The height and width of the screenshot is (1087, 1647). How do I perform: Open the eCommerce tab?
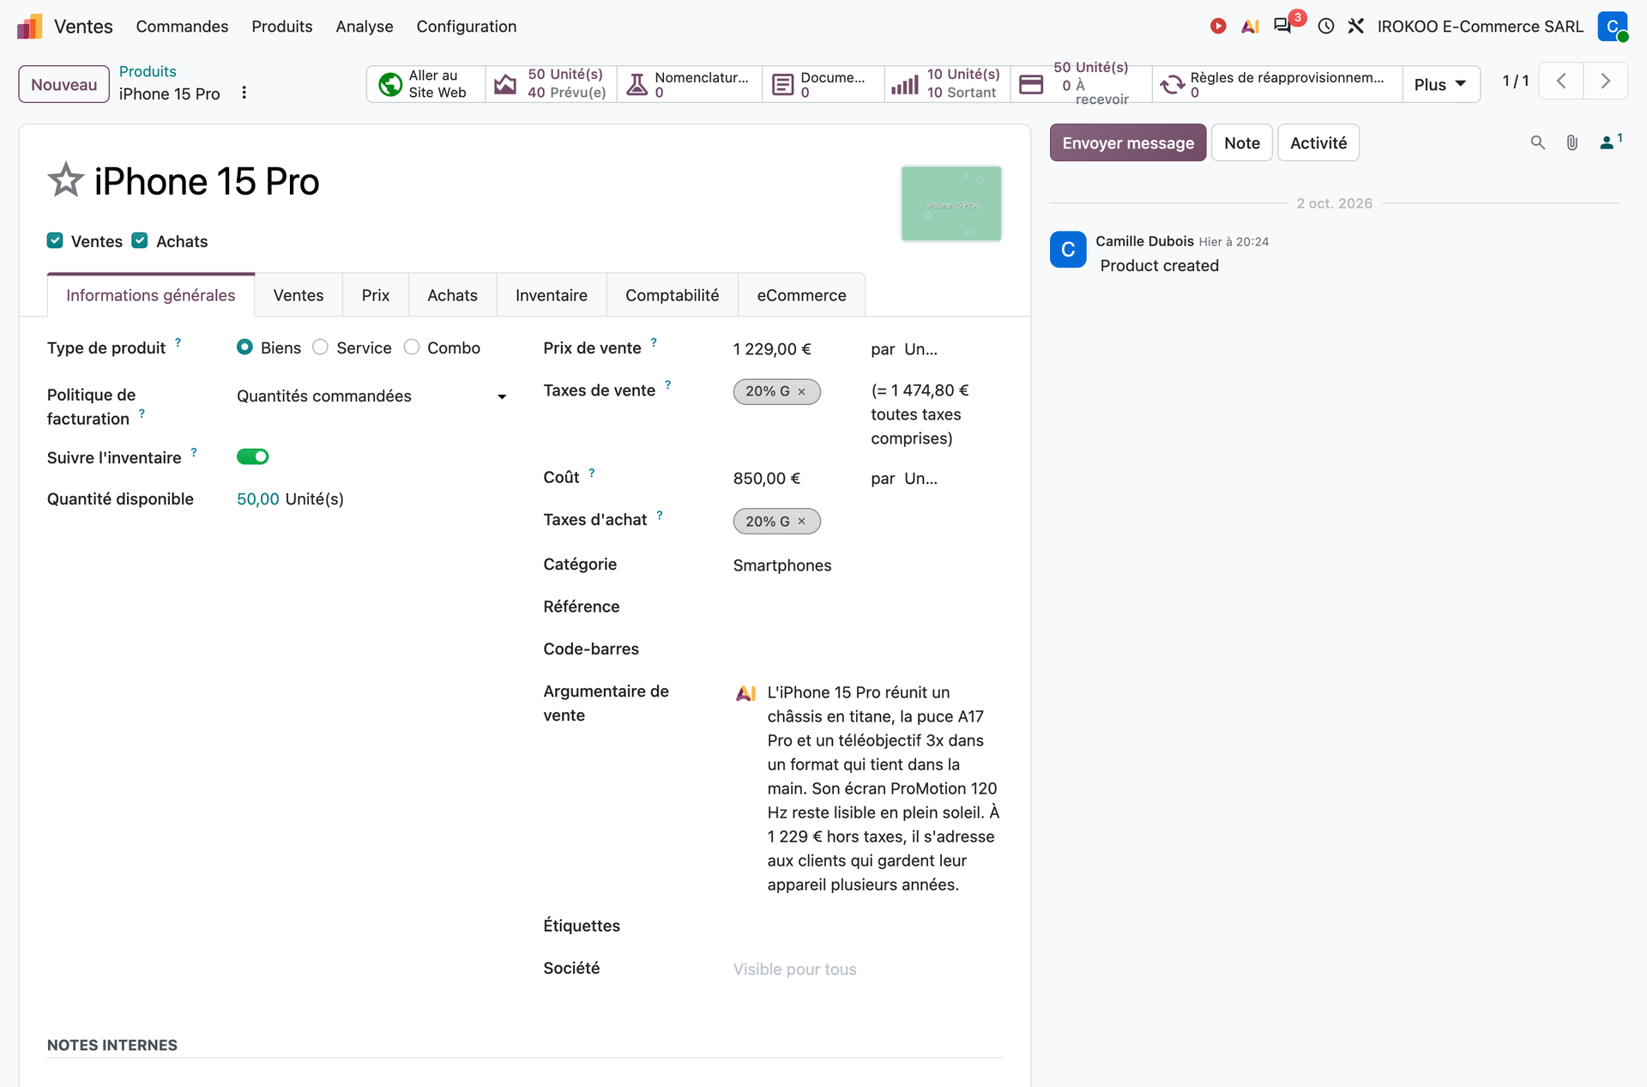tap(801, 295)
